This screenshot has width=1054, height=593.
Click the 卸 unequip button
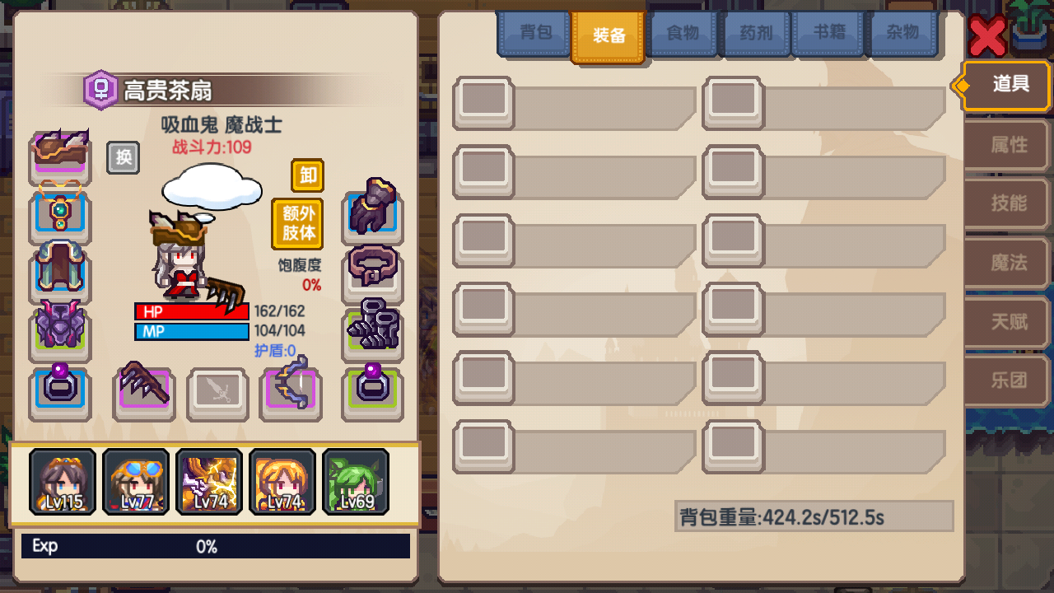(308, 175)
